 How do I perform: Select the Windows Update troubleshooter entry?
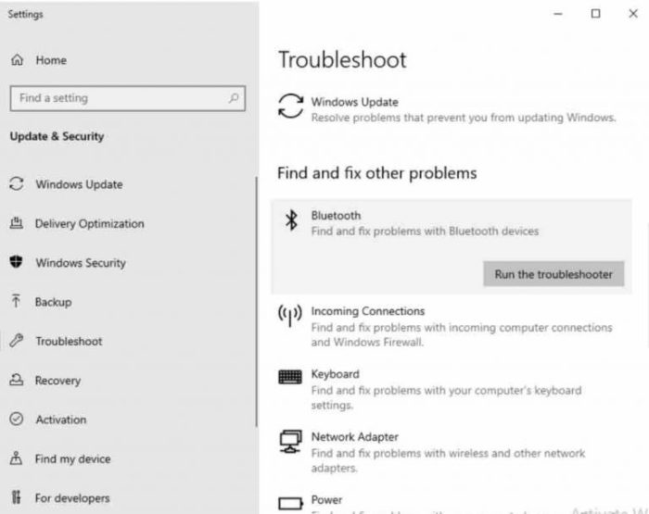(354, 103)
